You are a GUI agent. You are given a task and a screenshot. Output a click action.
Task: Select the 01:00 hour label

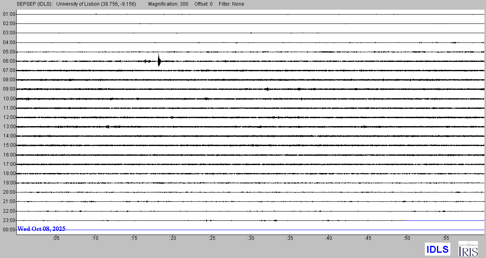tap(9, 14)
